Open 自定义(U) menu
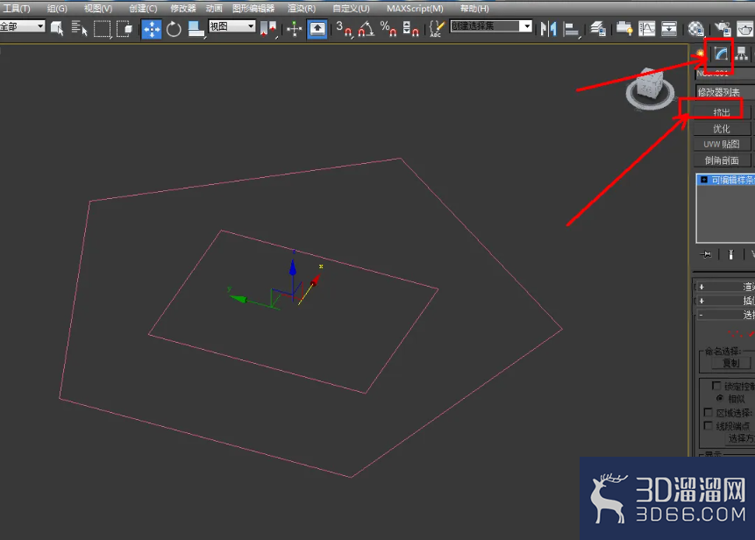755x540 pixels. click(351, 9)
